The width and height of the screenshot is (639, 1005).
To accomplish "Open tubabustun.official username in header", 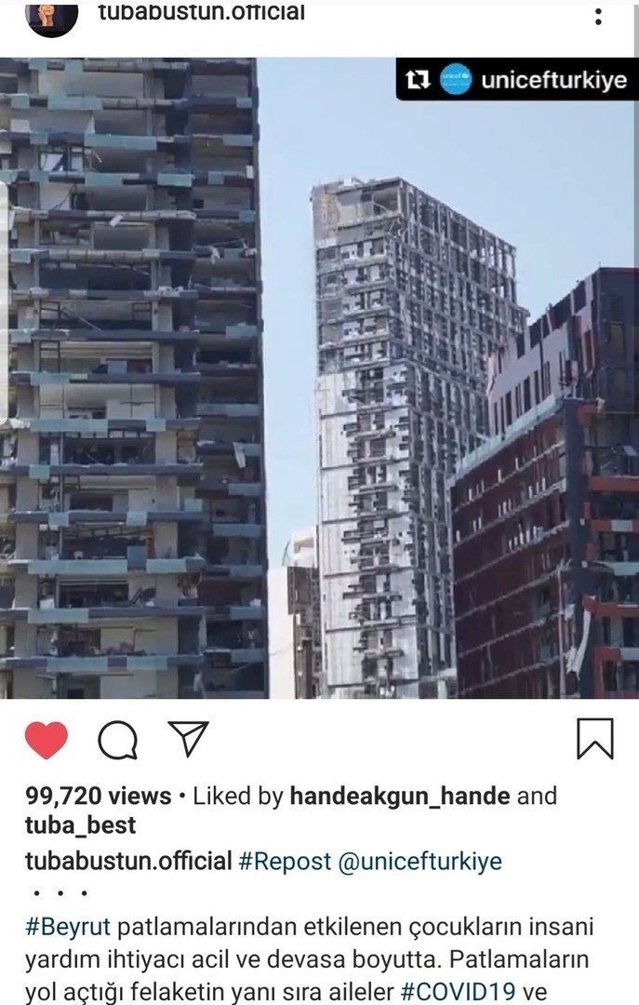I will coord(201,11).
